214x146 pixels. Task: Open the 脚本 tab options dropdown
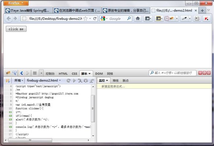90,74
